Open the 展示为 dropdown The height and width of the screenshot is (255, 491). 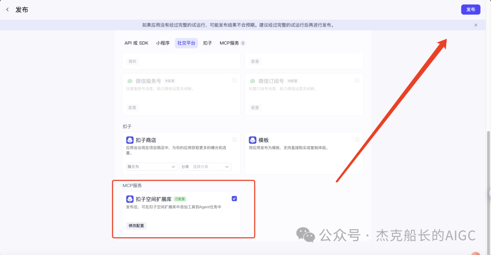(151, 167)
